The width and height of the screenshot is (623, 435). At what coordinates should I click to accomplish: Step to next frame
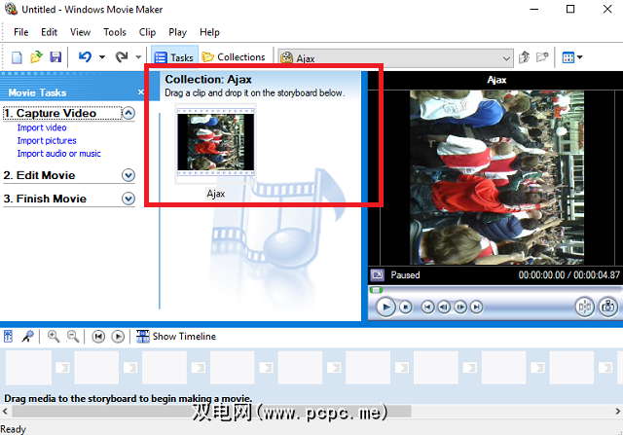[460, 308]
